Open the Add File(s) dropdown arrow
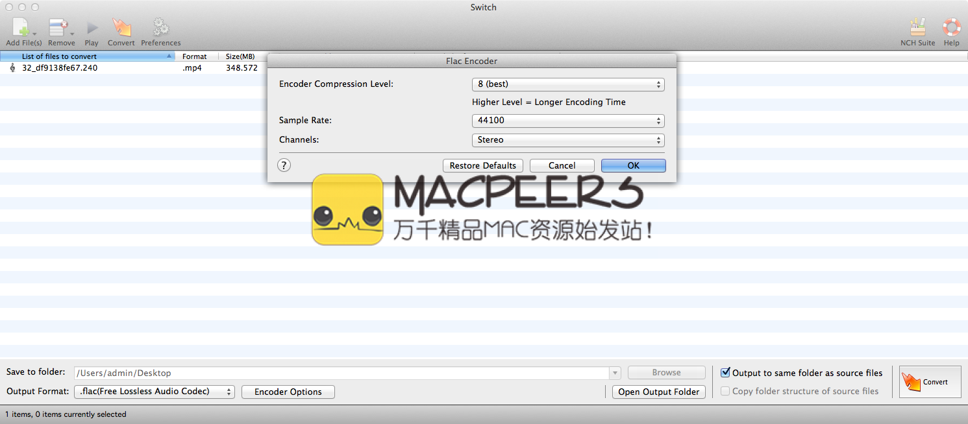Screen dimensions: 968x424 pyautogui.click(x=34, y=33)
